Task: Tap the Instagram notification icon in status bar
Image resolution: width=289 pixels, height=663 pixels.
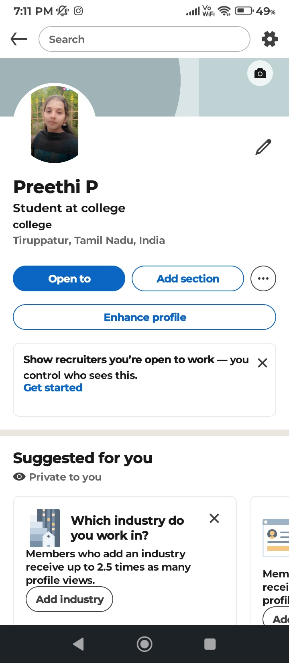Action: coord(79,11)
